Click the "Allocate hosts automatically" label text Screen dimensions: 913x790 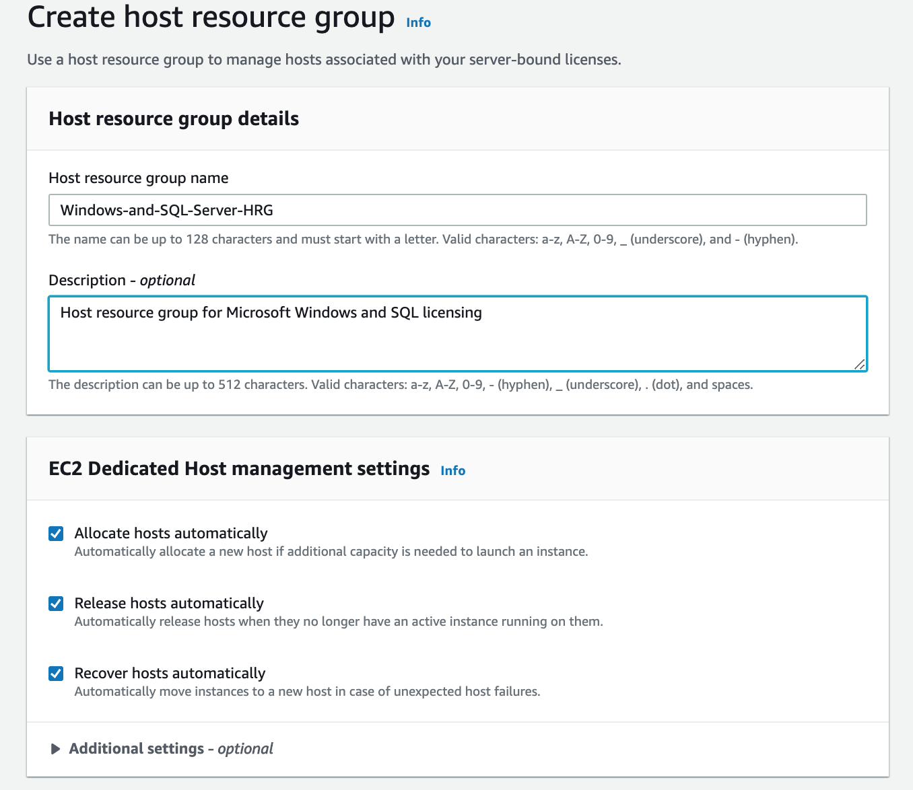point(171,534)
